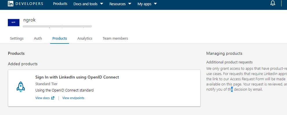The height and width of the screenshot is (115, 287).
Task: Go to the Team members tab
Action: [115, 39]
